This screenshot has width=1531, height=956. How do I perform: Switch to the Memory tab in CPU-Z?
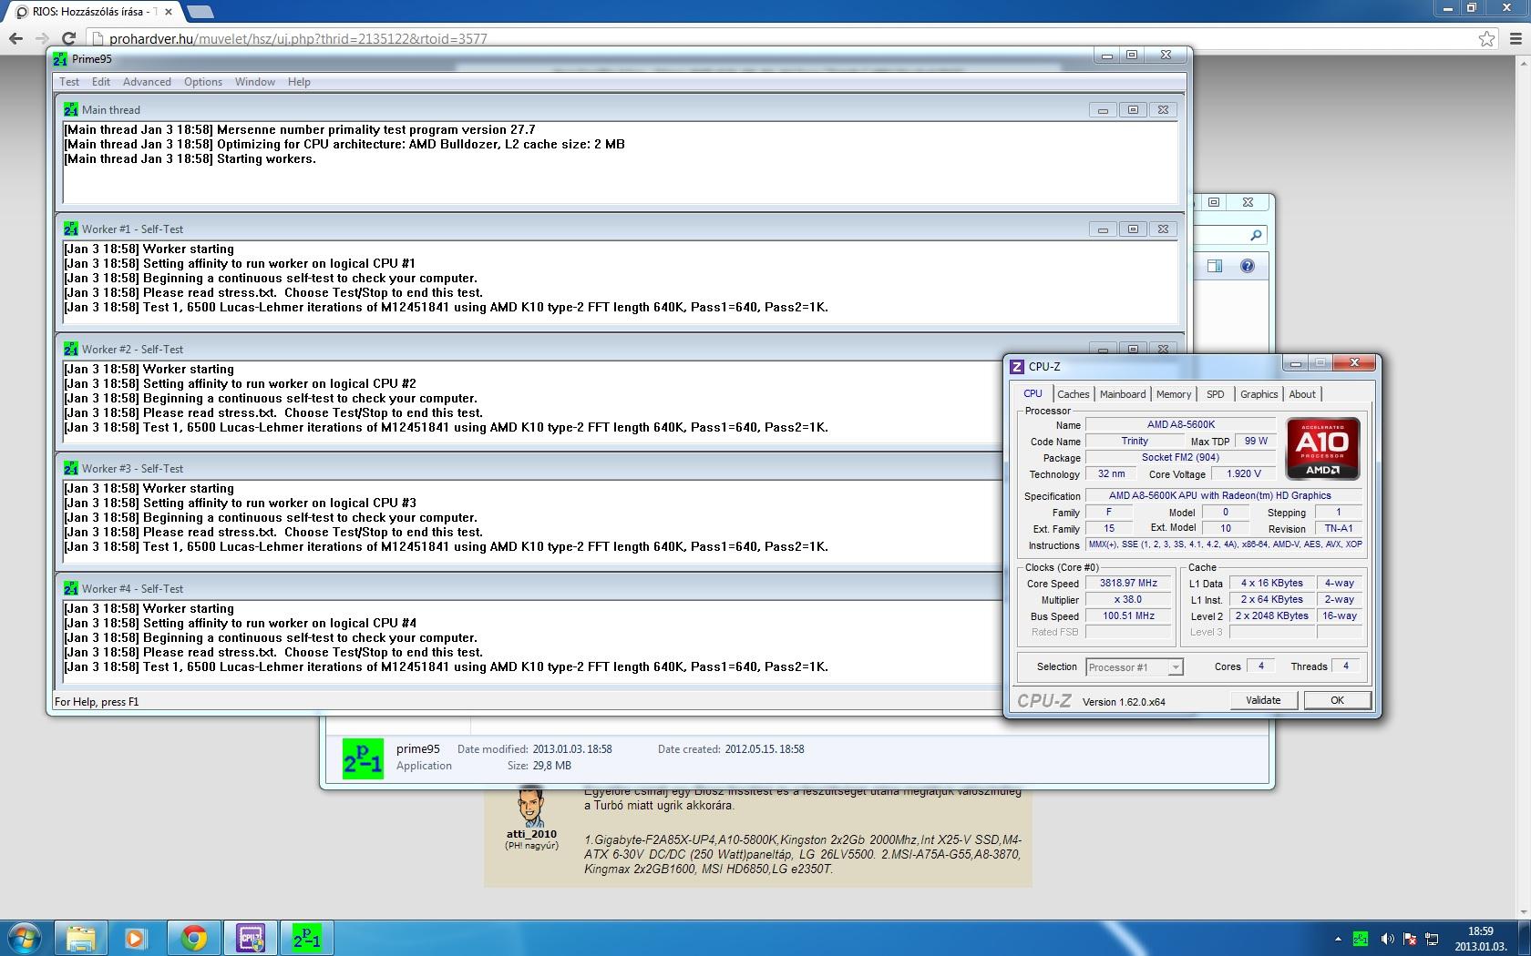1174,394
